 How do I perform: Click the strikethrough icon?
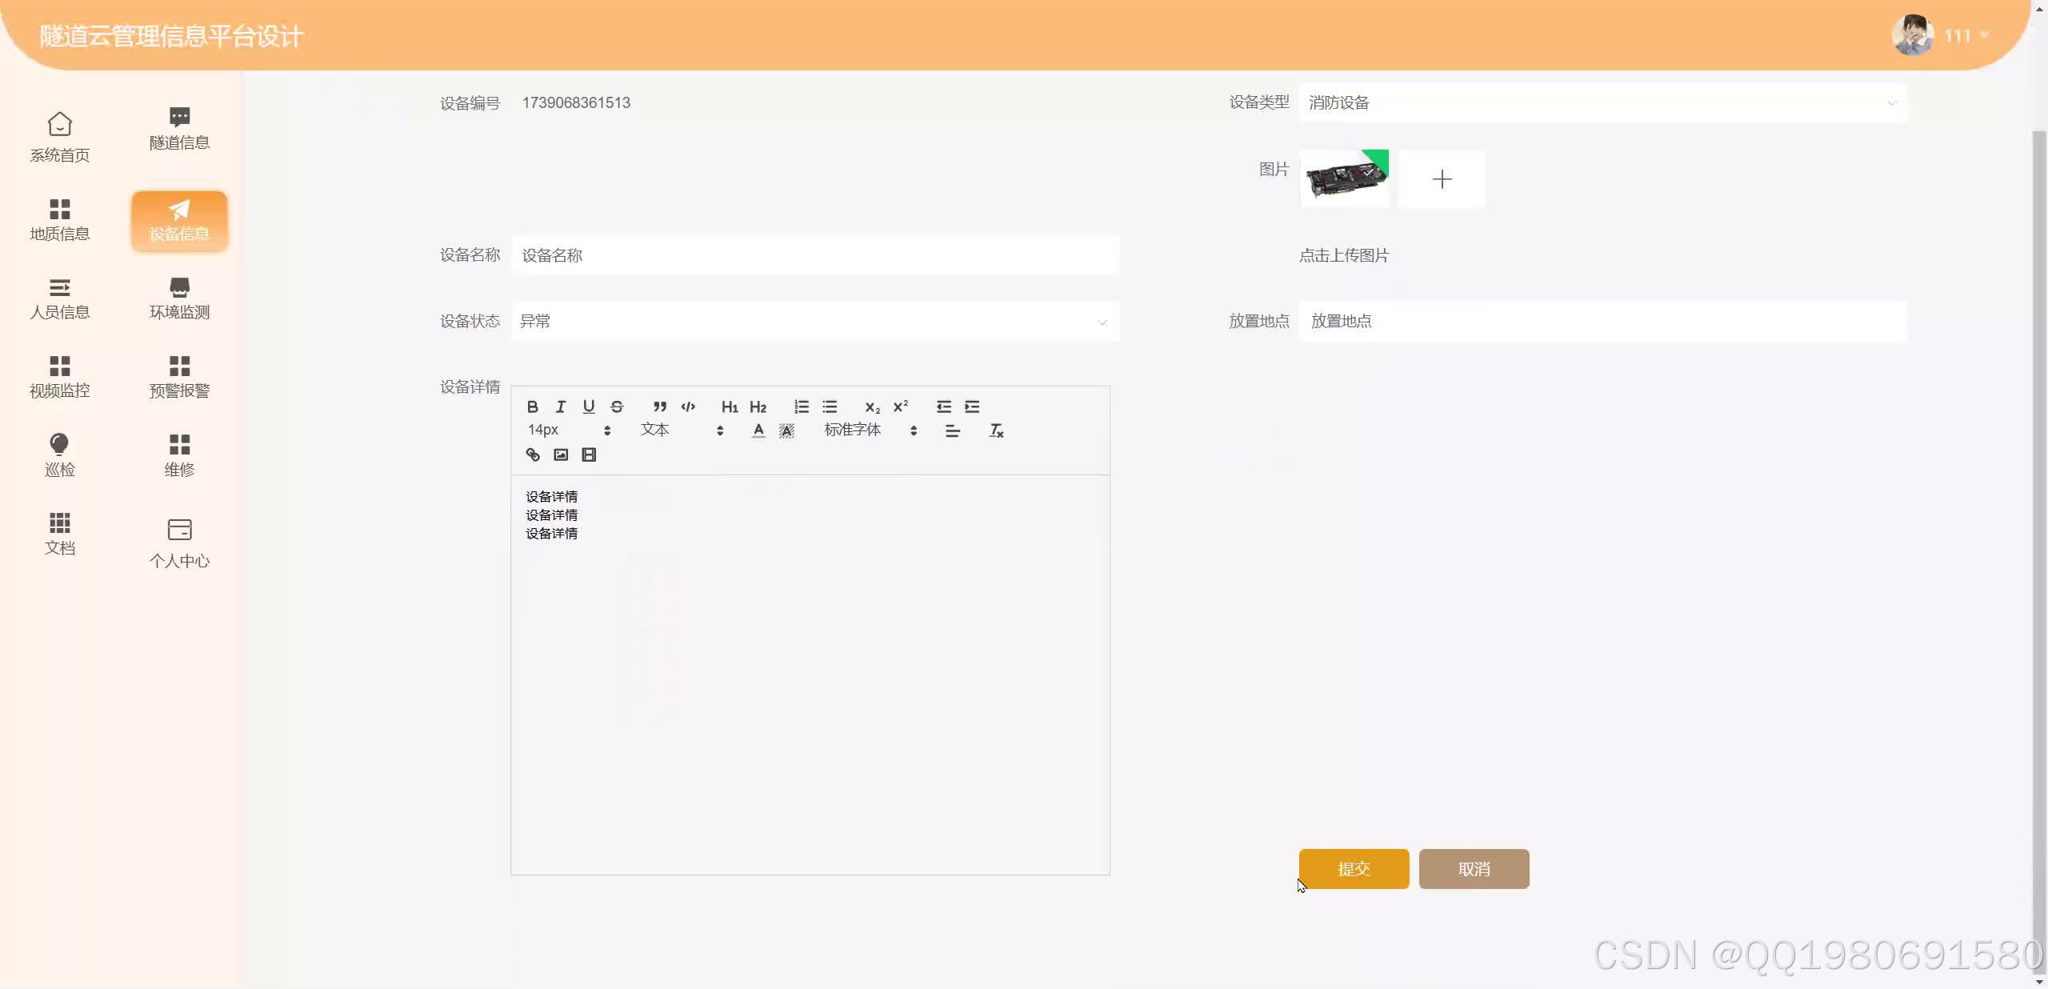(x=617, y=406)
